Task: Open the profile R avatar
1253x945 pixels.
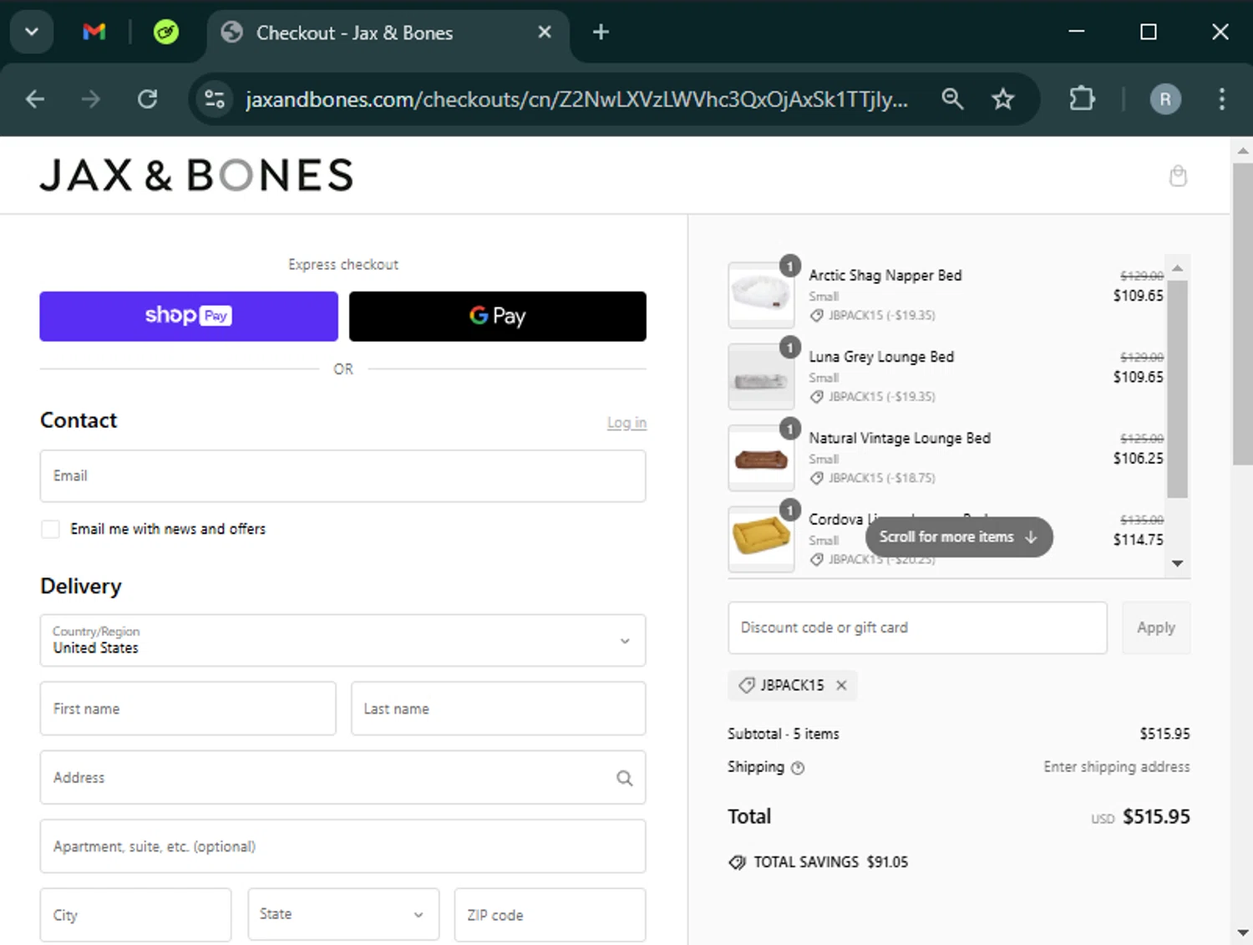Action: [1165, 99]
